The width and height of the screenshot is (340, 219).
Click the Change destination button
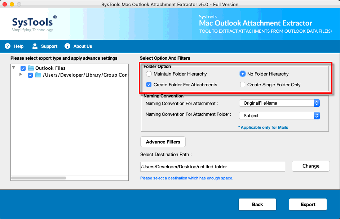pos(311,166)
